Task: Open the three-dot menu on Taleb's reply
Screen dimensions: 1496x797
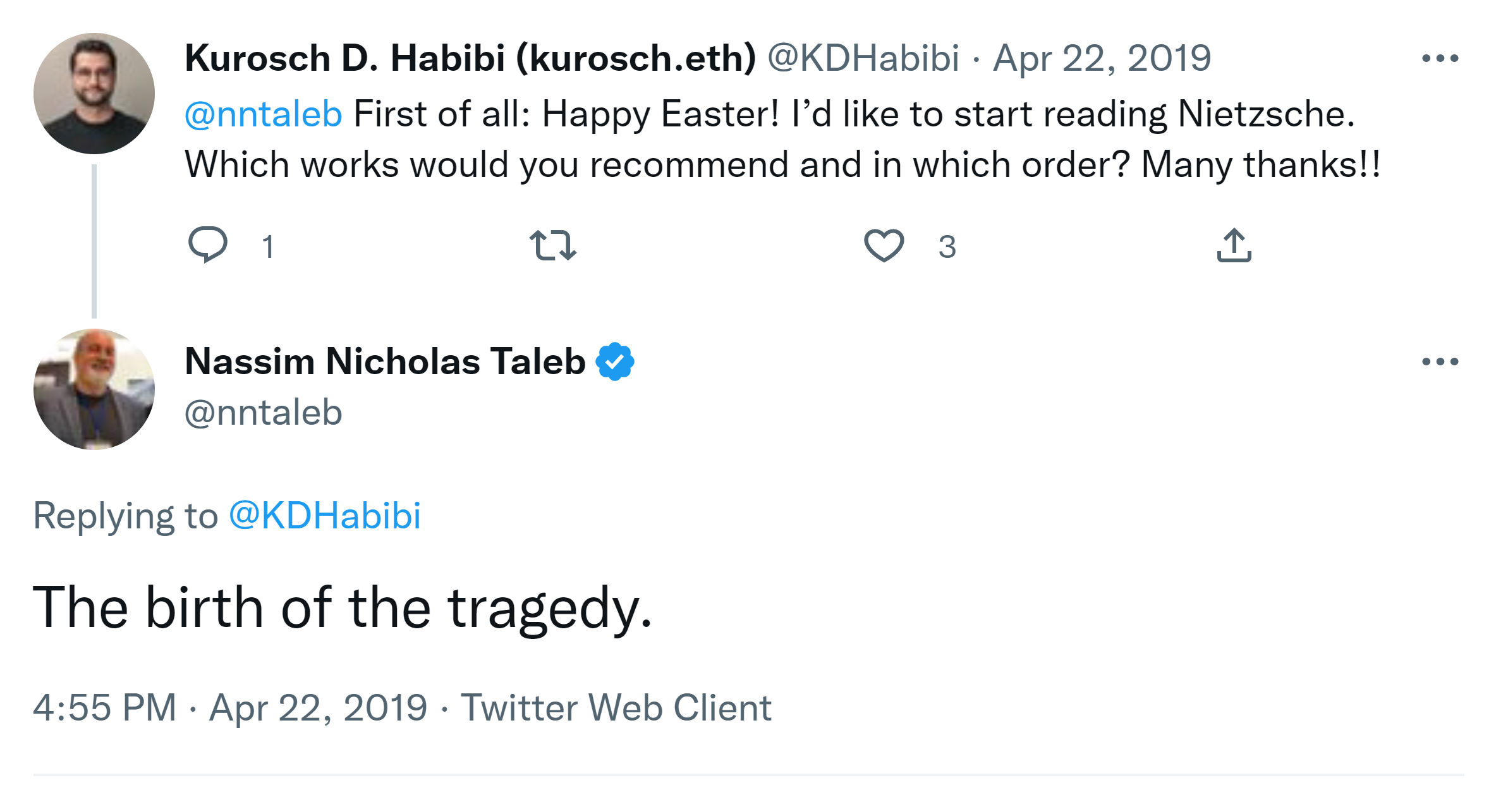Action: coord(1440,362)
